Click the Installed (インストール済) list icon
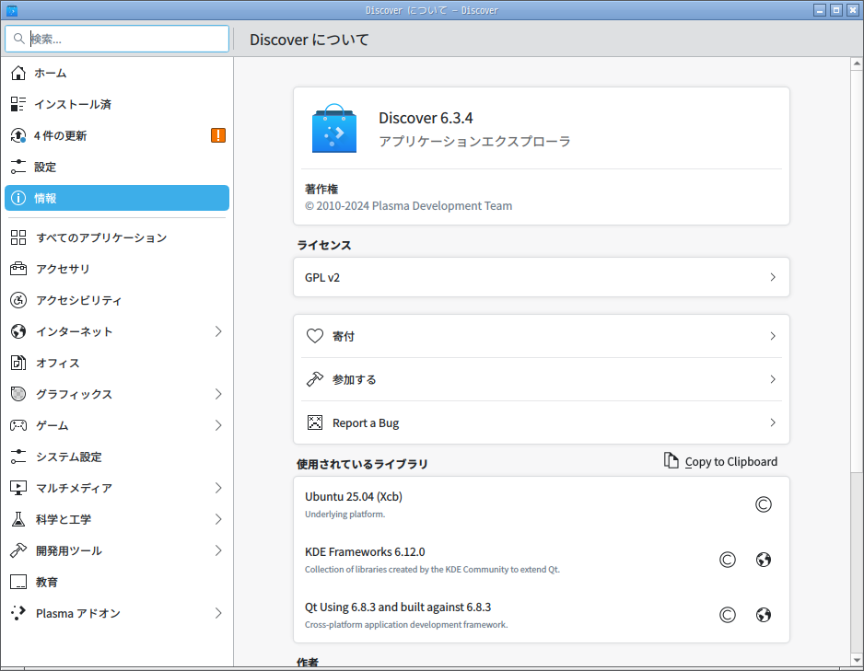Viewport: 864px width, 671px height. coord(18,104)
